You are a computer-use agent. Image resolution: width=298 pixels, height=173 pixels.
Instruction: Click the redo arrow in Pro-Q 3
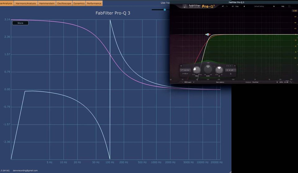pos(227,6)
